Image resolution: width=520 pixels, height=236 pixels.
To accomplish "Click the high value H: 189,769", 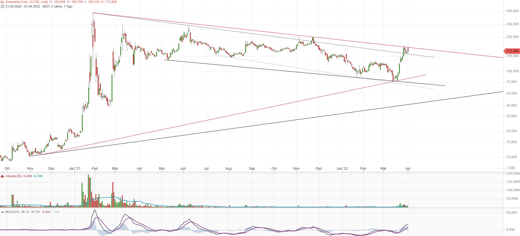I will click(75, 2).
